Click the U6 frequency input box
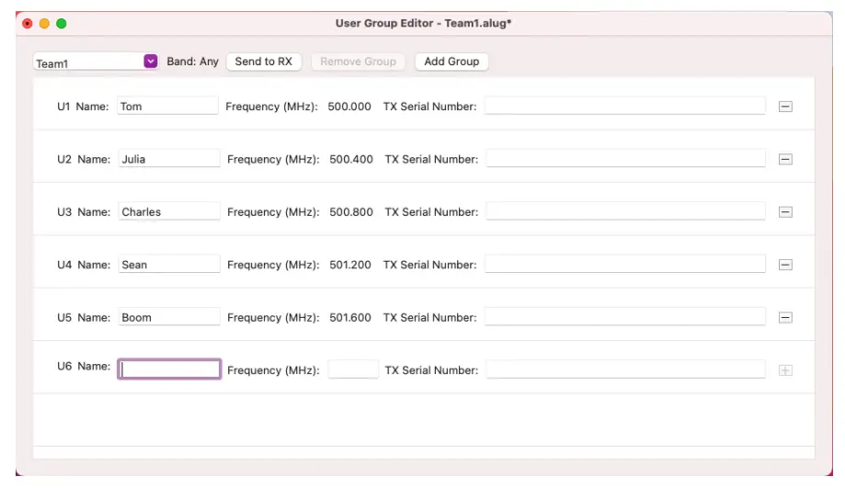 (x=353, y=369)
